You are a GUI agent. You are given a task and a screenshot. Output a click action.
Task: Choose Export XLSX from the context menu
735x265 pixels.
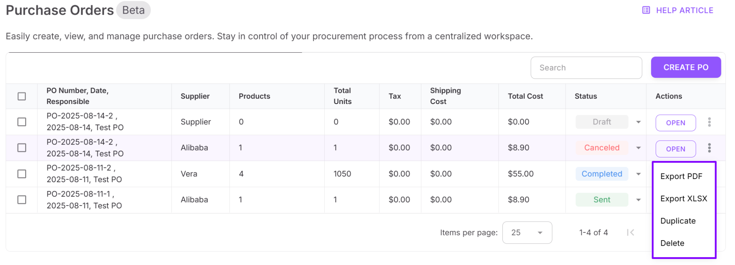coord(683,198)
